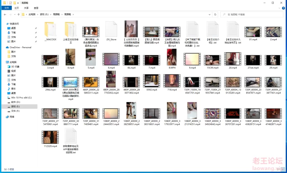Open the chevron after 游戏 (E:) in the breadcrumb
Screen dimensions: 287x173
click(x=51, y=14)
